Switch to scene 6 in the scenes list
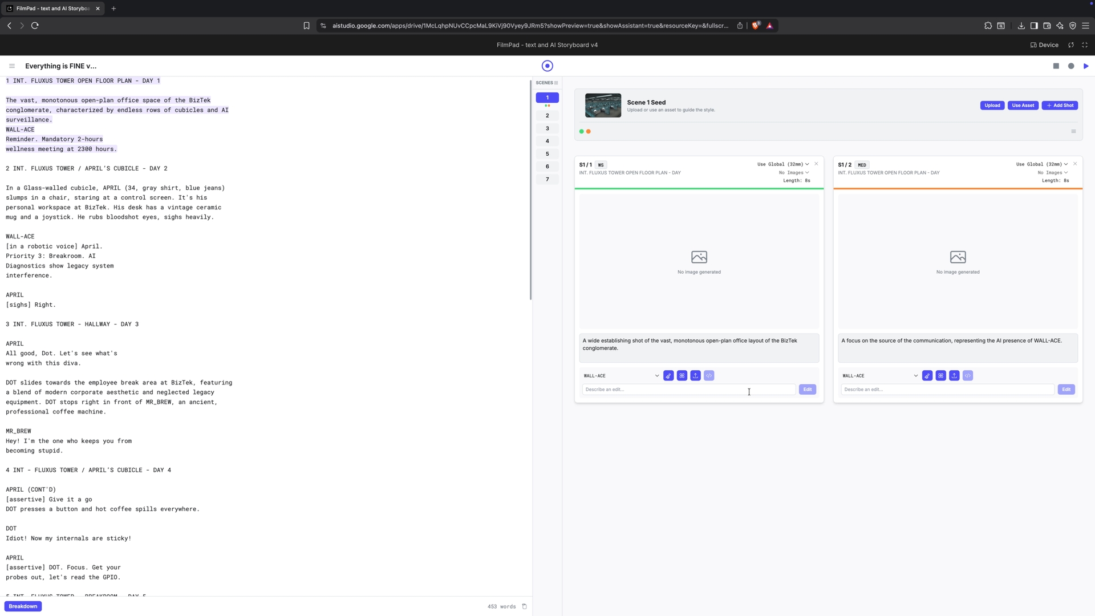Image resolution: width=1095 pixels, height=616 pixels. pos(547,167)
